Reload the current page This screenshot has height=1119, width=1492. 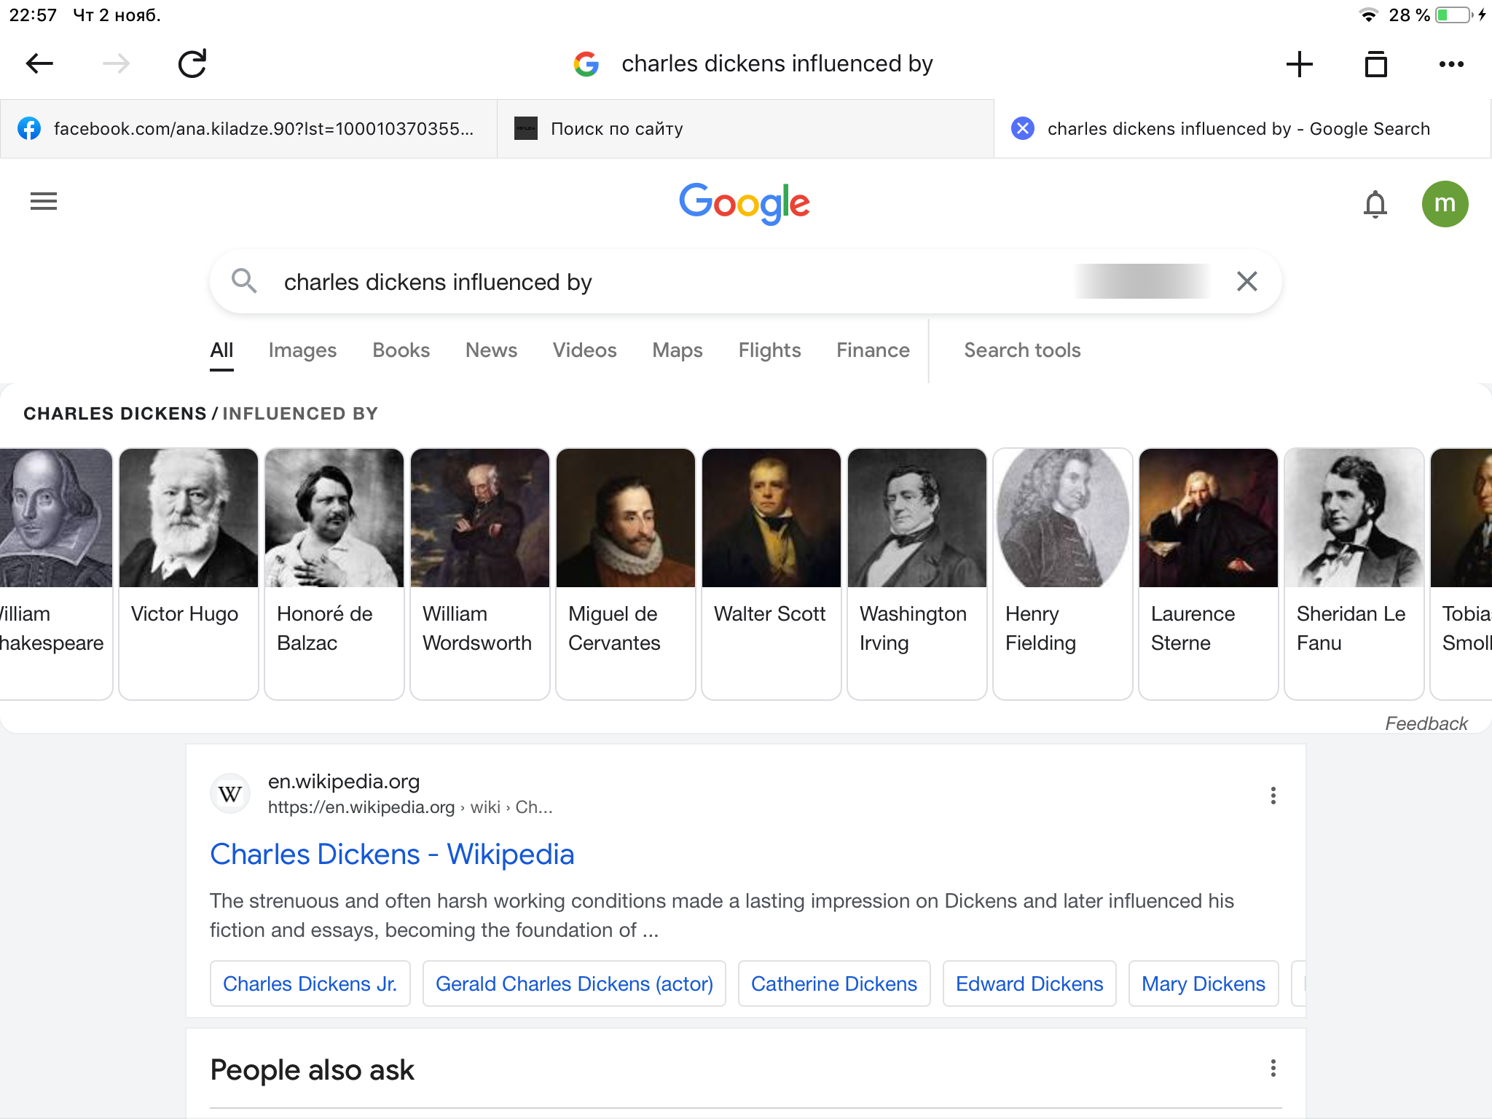click(x=192, y=64)
